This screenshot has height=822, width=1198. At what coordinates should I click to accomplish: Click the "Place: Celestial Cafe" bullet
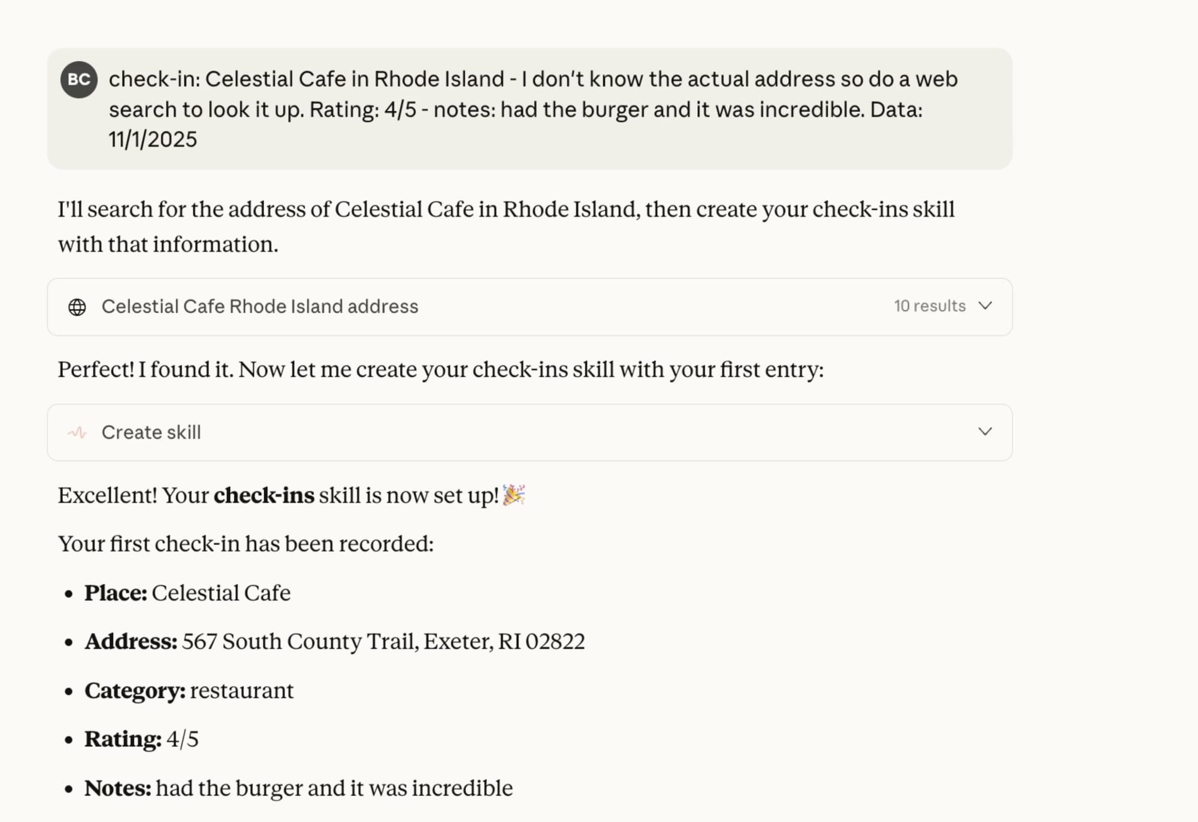click(187, 593)
